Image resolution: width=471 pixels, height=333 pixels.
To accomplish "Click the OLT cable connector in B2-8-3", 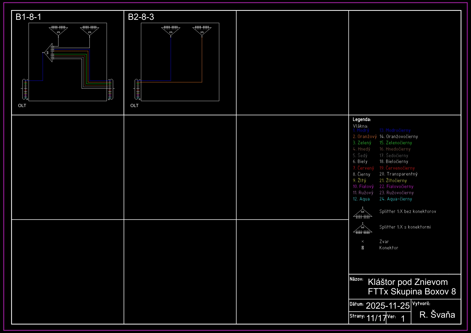I will tap(137, 89).
